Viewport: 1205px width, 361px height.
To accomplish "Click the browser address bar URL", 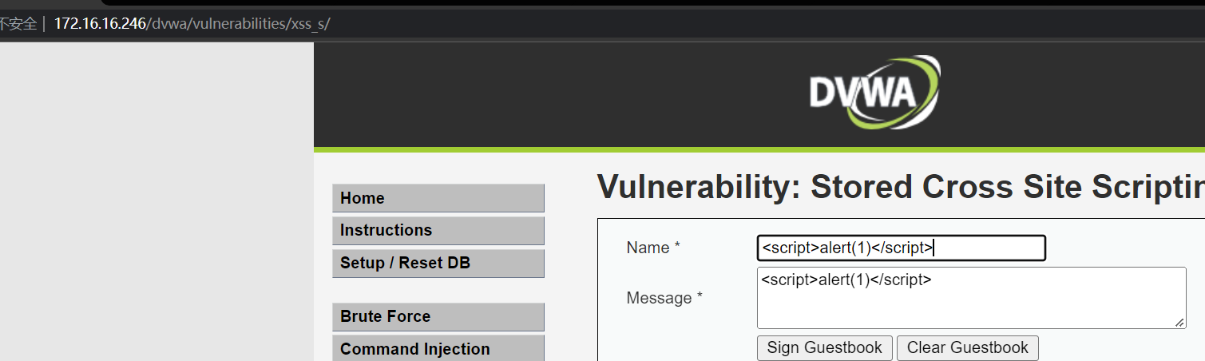I will [x=192, y=23].
